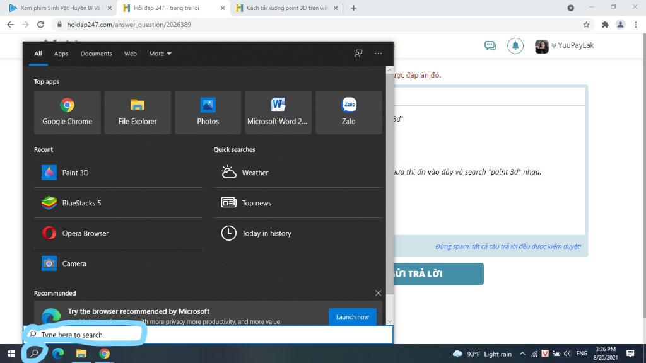This screenshot has height=363, width=646.
Task: Bookmark this page with star icon
Action: click(x=586, y=25)
